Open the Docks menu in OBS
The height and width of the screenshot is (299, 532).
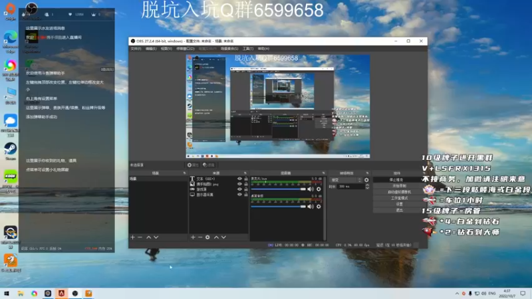coord(186,49)
